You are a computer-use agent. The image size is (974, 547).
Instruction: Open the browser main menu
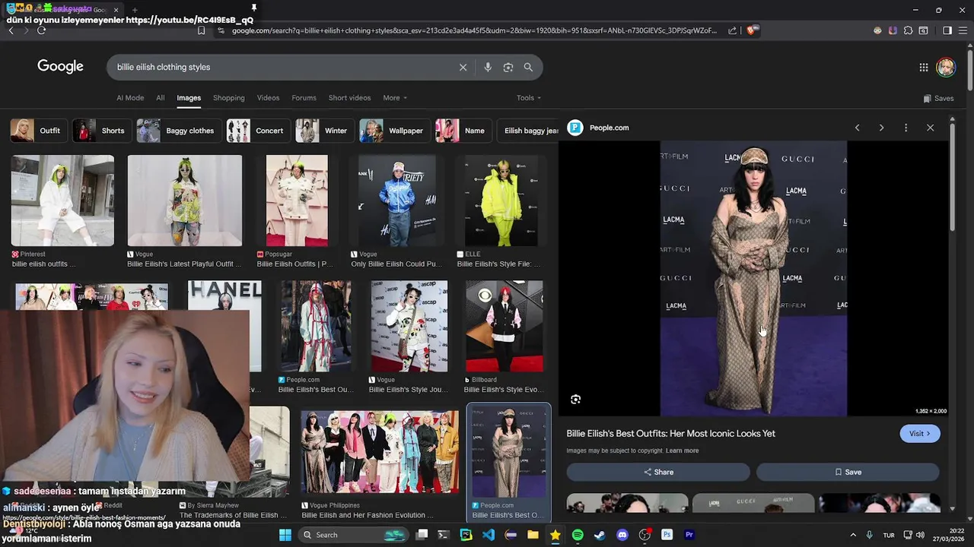click(964, 30)
